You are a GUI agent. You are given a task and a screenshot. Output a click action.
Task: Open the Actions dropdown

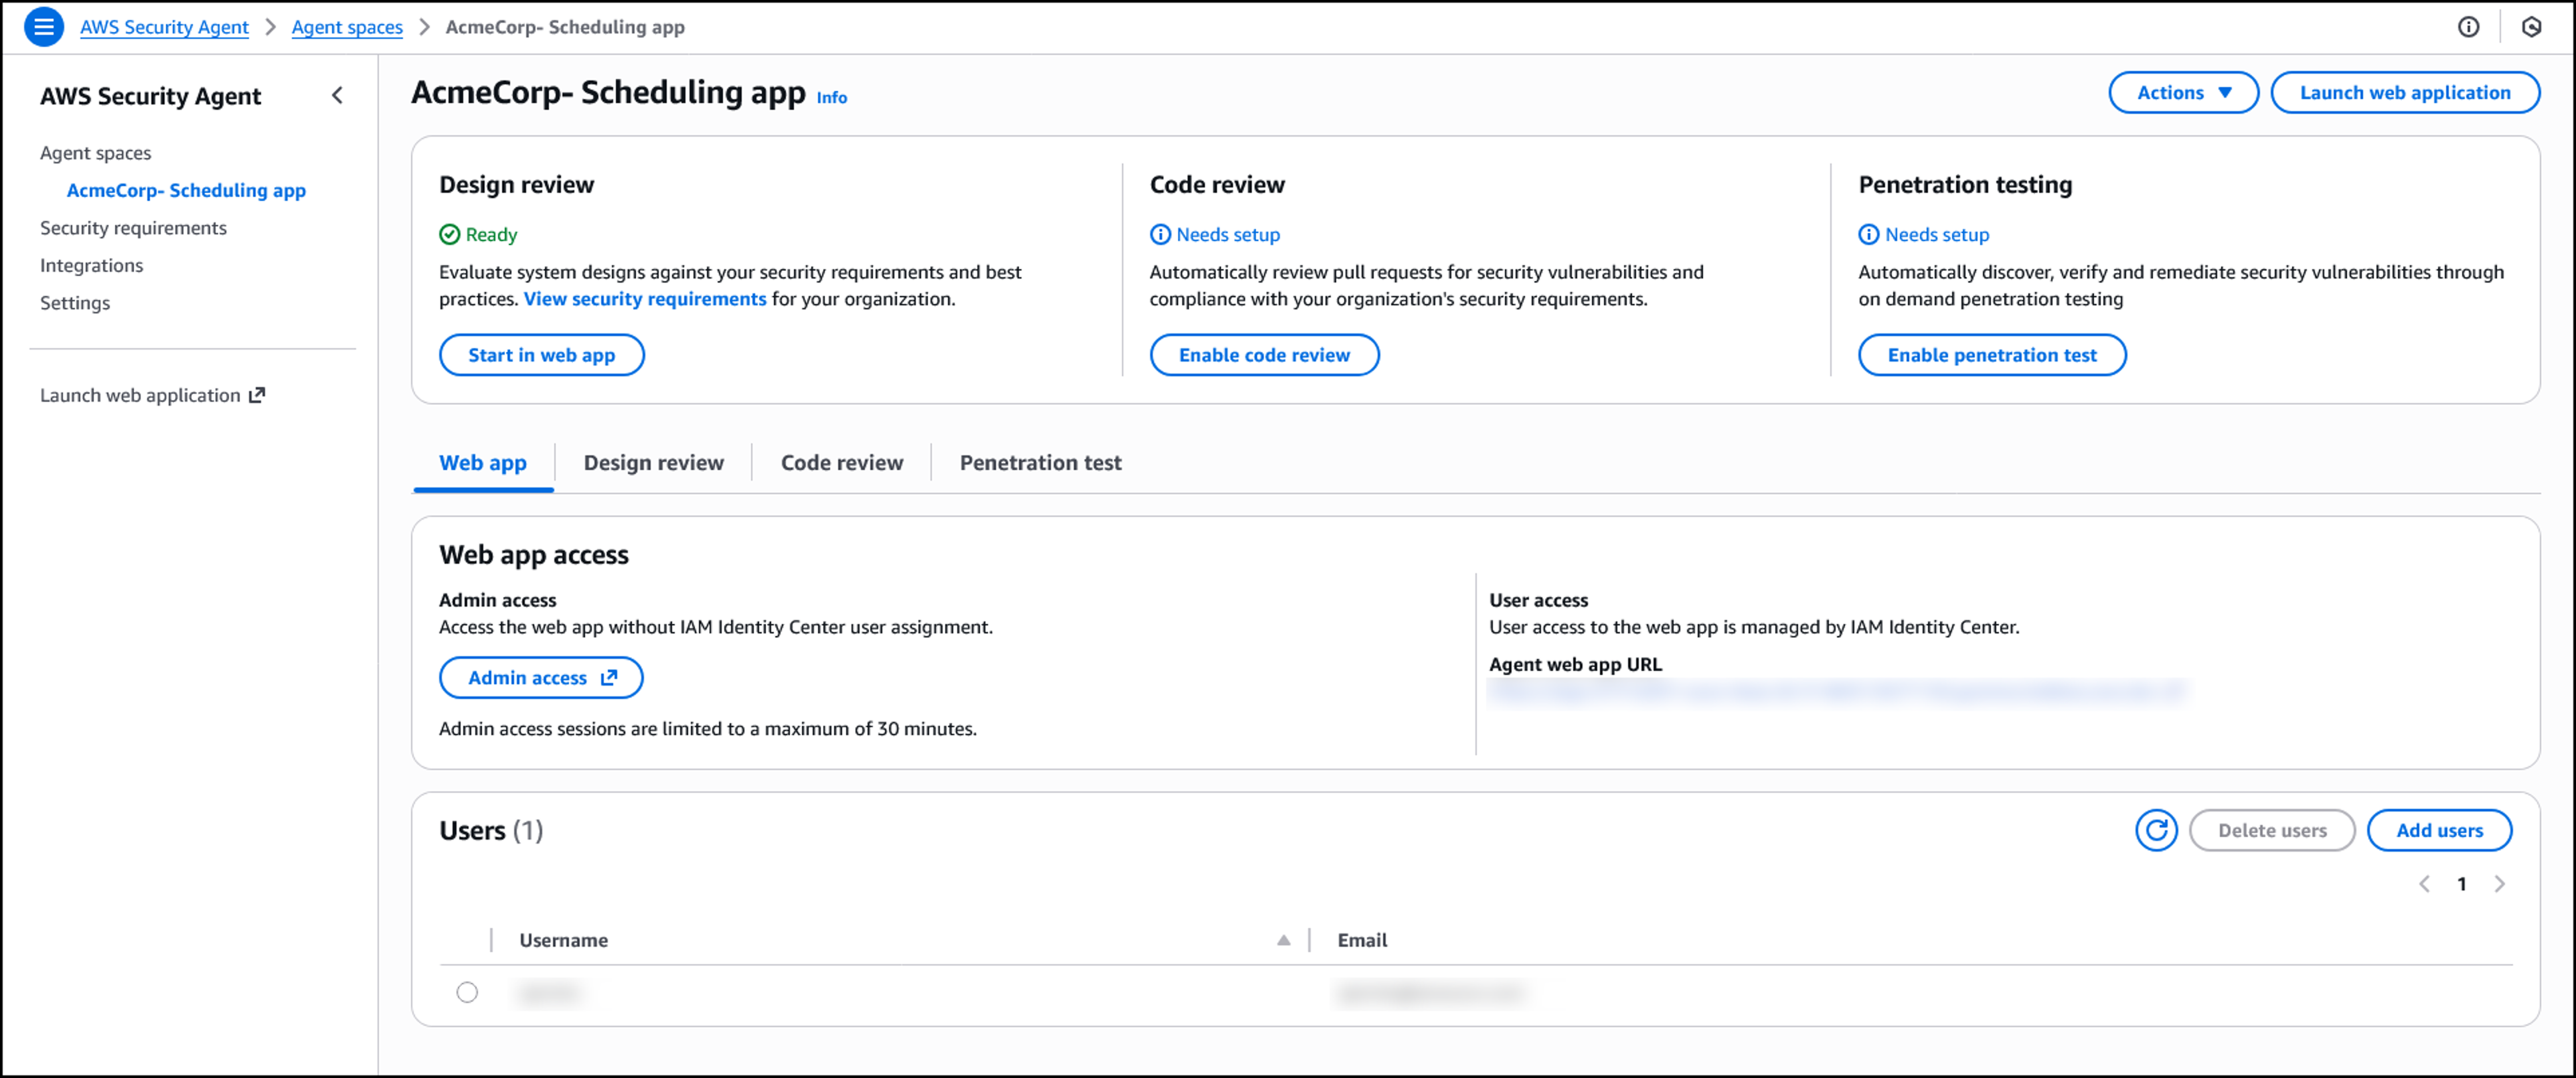coord(2183,93)
